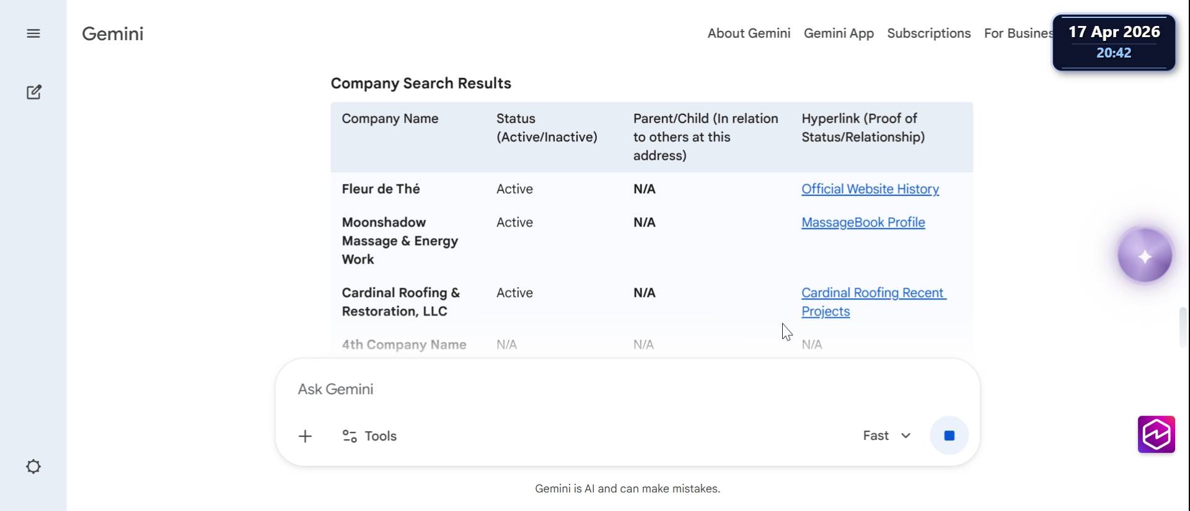The width and height of the screenshot is (1190, 511).
Task: Open the MassageBook Profile link
Action: 863,223
